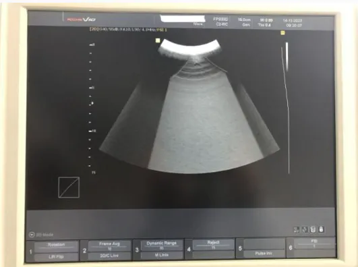Click the ultrasound sector image

[x=189, y=107]
